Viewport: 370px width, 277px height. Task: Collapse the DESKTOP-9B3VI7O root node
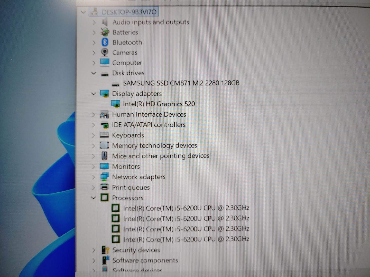[x=83, y=12]
